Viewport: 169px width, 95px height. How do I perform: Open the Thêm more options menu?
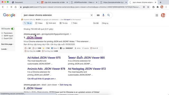(74, 23)
